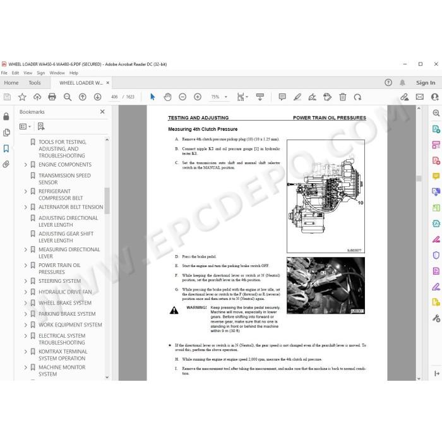This screenshot has width=442, height=442.
Task: Show Page Thumbnails panel
Action: pos(6,133)
